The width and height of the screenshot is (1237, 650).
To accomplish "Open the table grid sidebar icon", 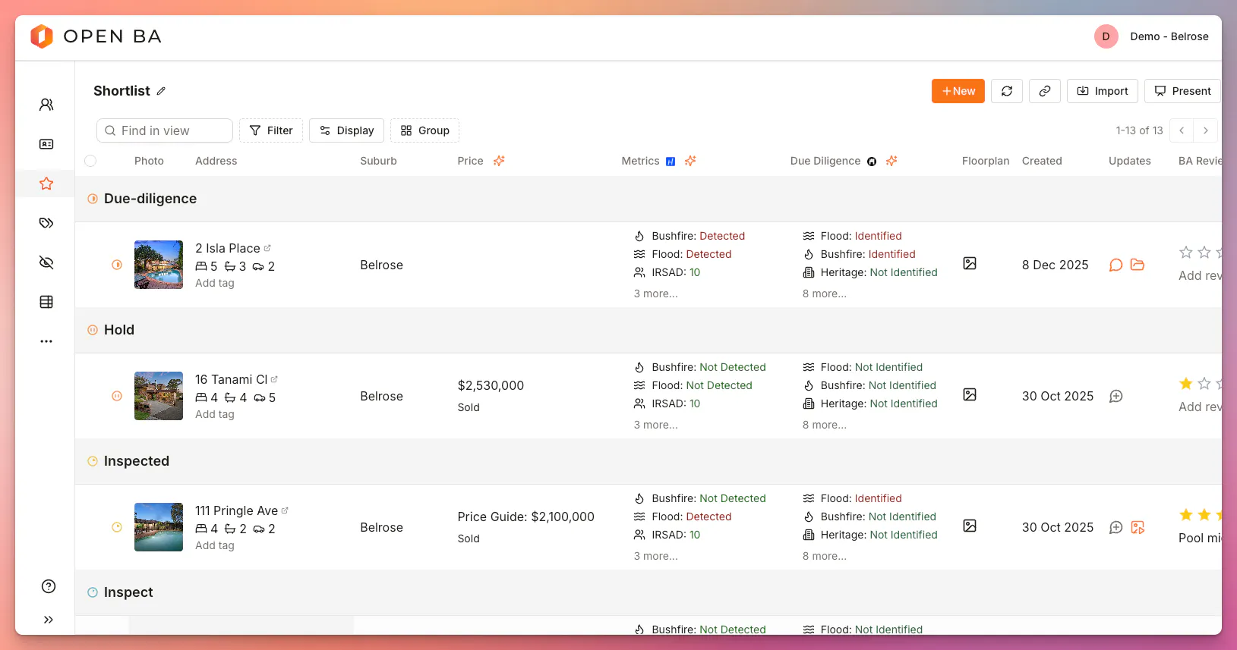I will coord(46,302).
